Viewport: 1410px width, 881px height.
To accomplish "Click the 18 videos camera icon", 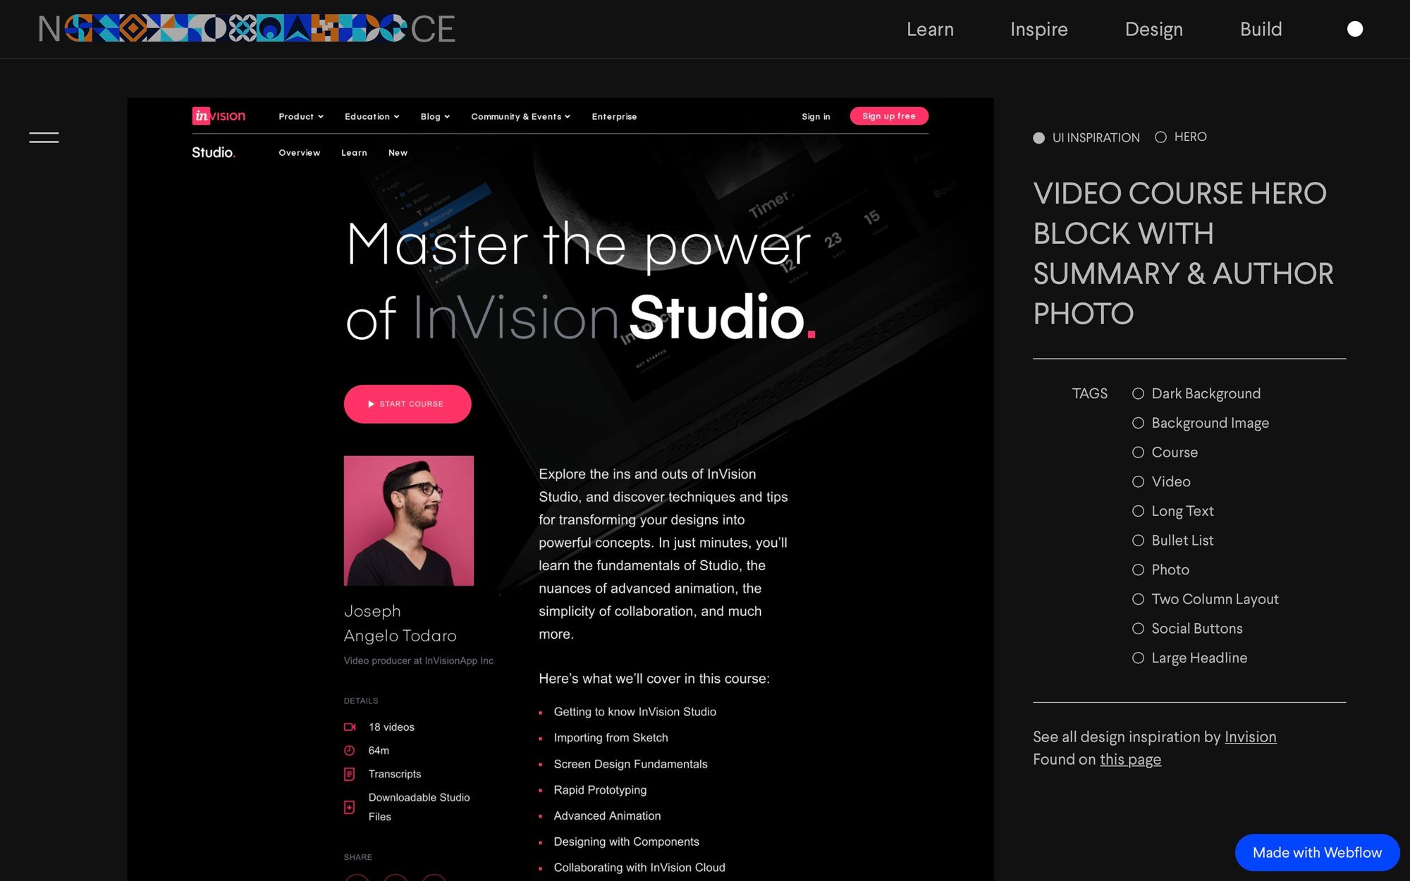I will point(350,727).
